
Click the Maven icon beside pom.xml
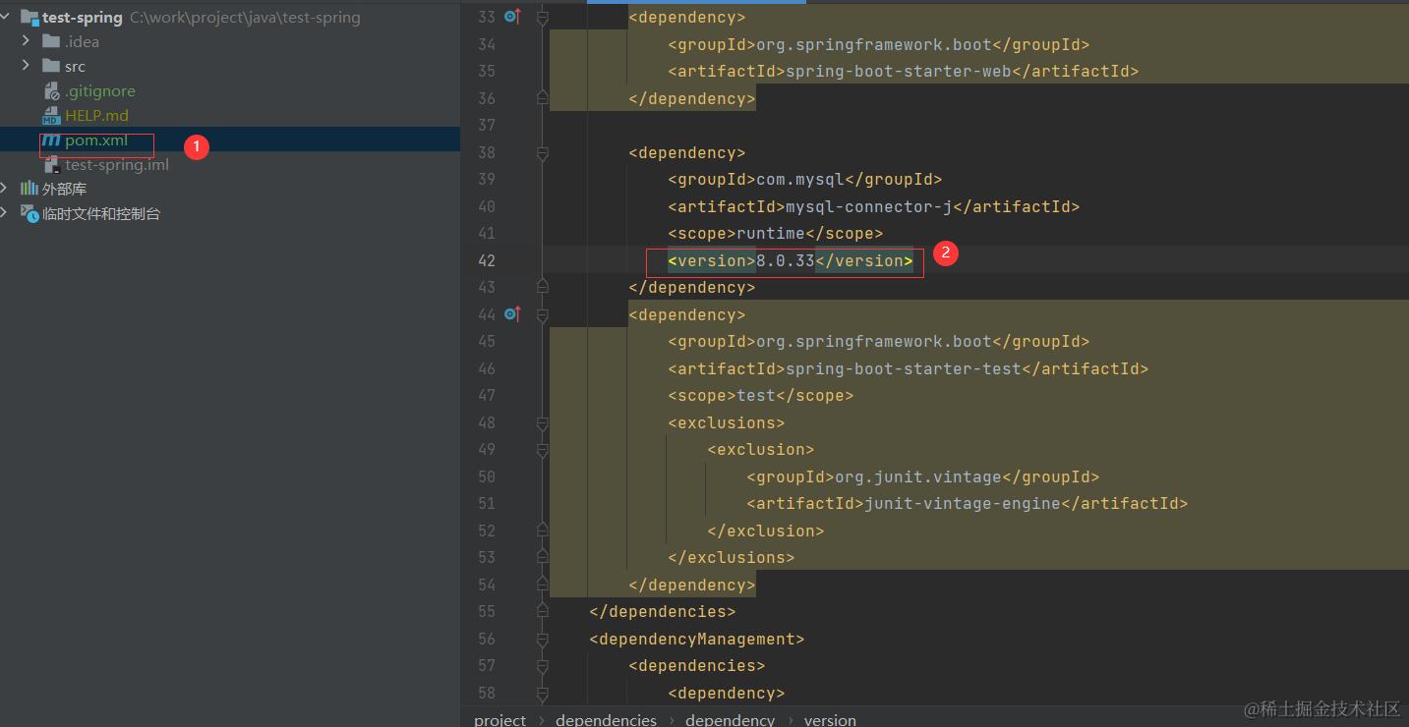51,140
